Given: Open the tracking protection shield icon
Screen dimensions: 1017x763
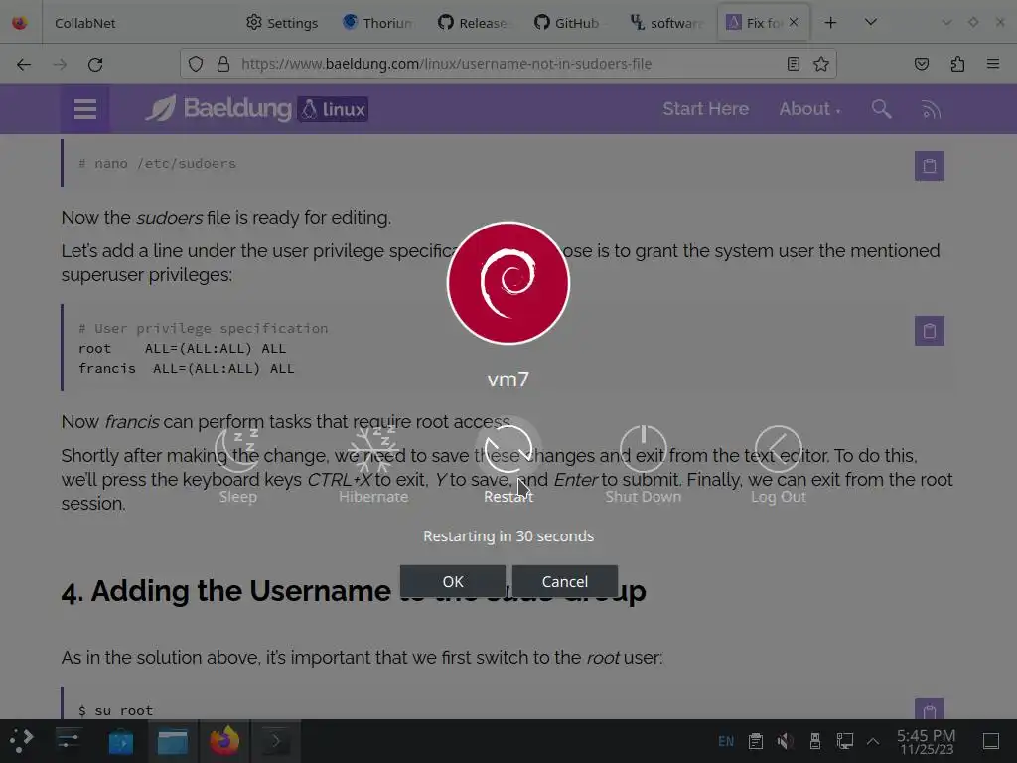Looking at the screenshot, I should [x=196, y=64].
